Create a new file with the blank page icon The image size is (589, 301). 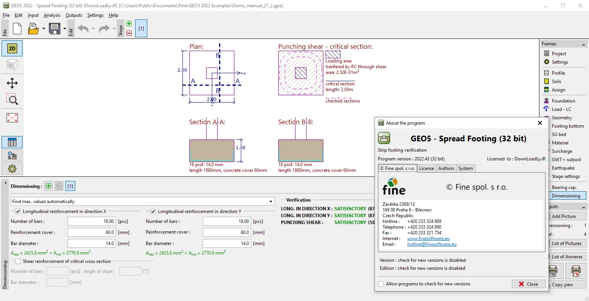pos(17,29)
